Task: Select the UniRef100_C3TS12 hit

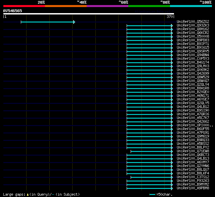Action: click(x=193, y=177)
